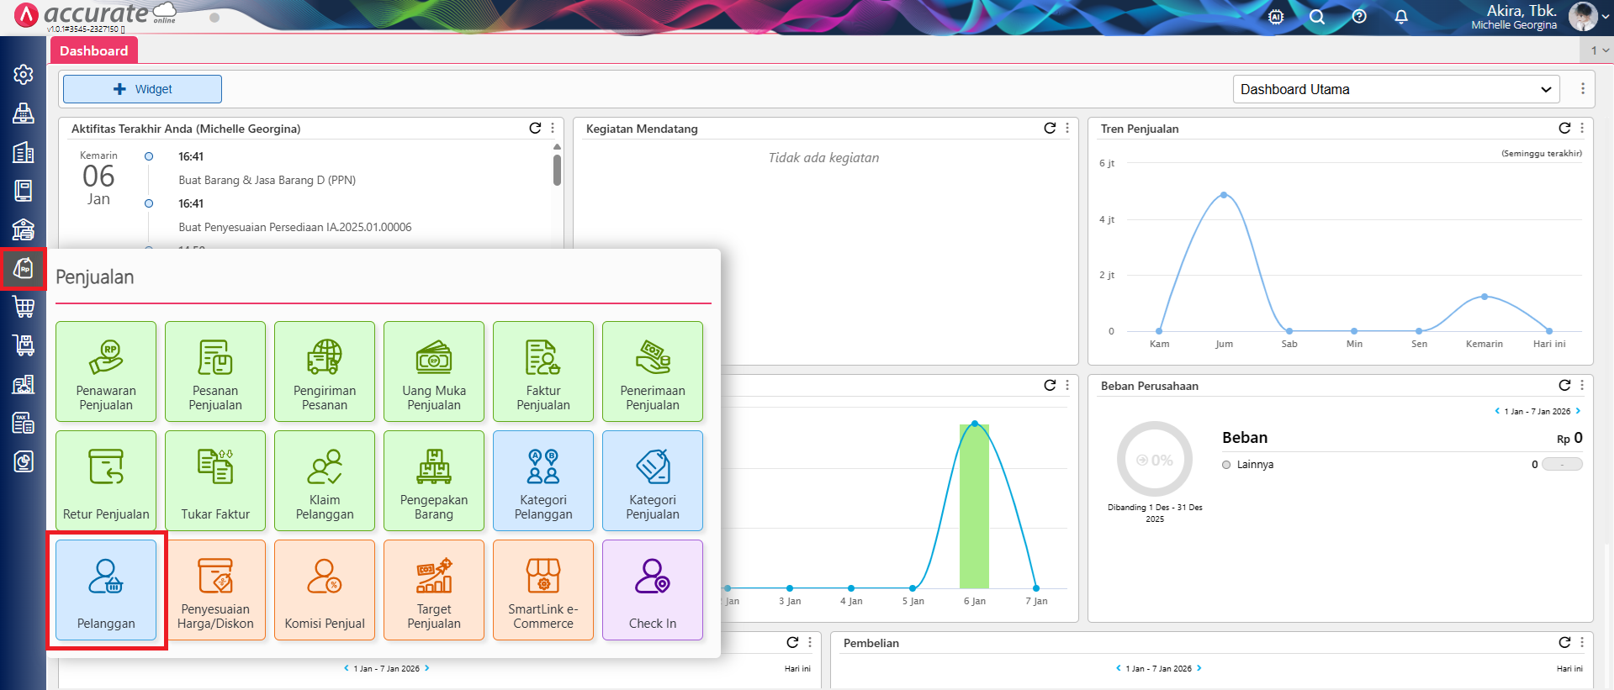Viewport: 1614px width, 690px height.
Task: Click the add Widget button
Action: [x=142, y=89]
